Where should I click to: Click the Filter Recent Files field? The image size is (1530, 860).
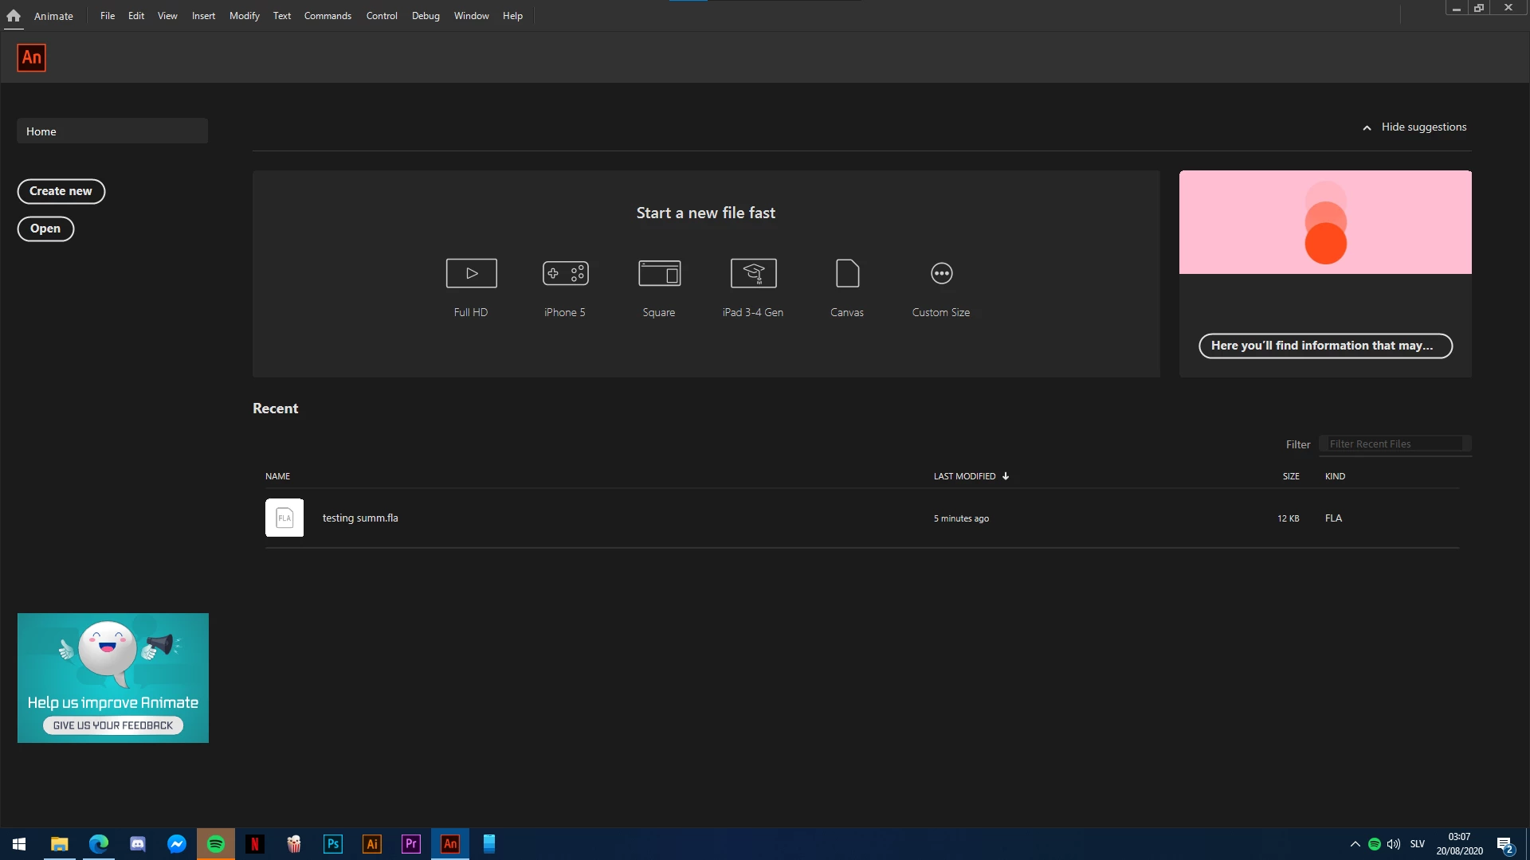click(1395, 444)
